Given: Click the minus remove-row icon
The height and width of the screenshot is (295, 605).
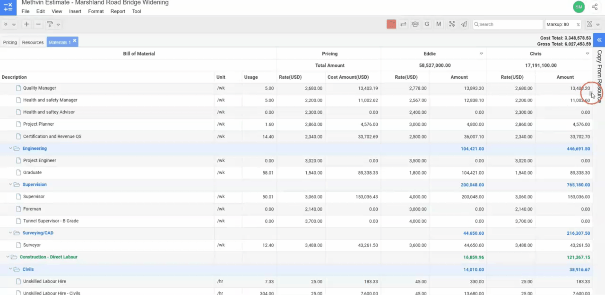Looking at the screenshot, I should 38,24.
